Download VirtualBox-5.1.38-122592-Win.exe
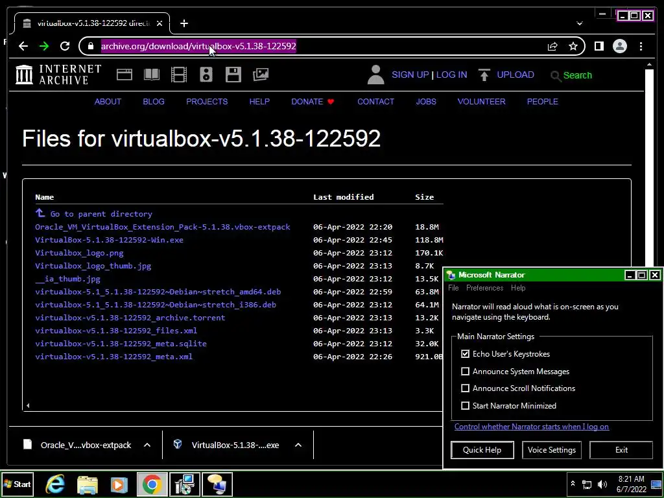664x498 pixels. click(x=109, y=240)
